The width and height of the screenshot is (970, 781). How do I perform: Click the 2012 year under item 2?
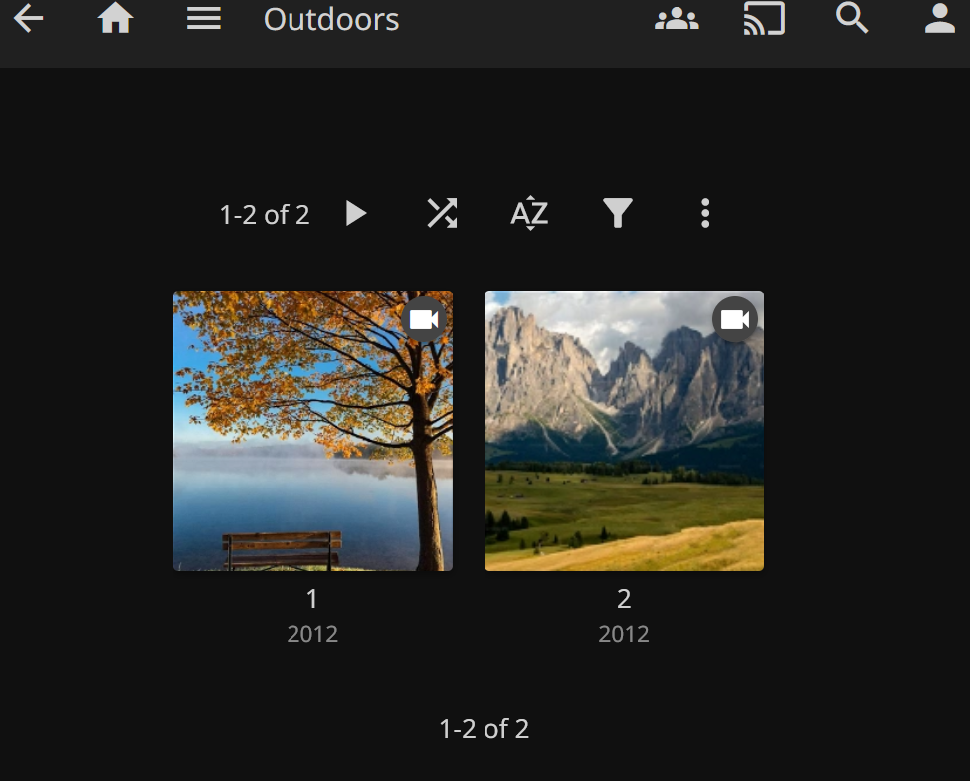[x=624, y=634]
